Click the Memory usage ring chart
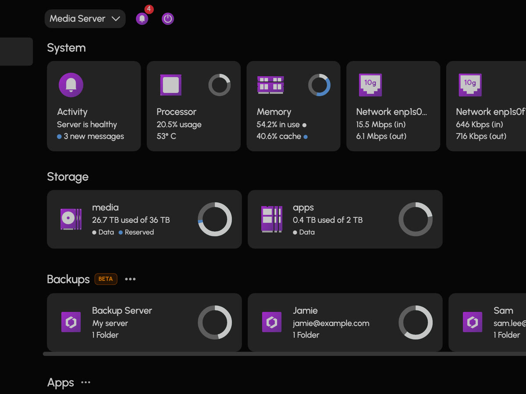The height and width of the screenshot is (394, 526). (319, 85)
